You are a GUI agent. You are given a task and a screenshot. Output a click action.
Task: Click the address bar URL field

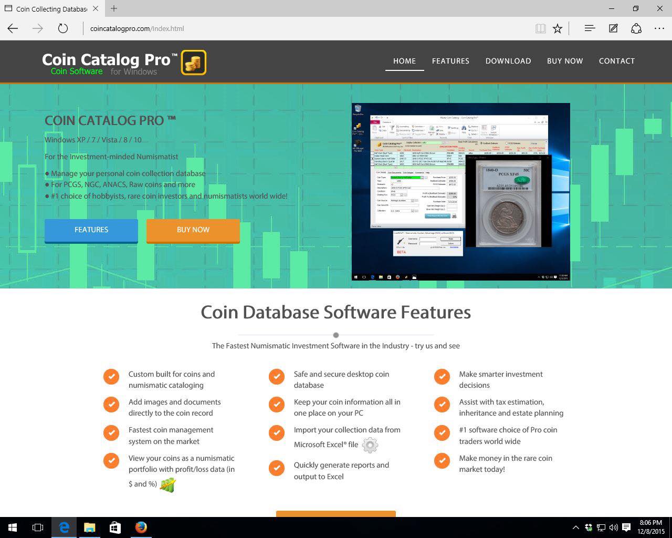(304, 28)
